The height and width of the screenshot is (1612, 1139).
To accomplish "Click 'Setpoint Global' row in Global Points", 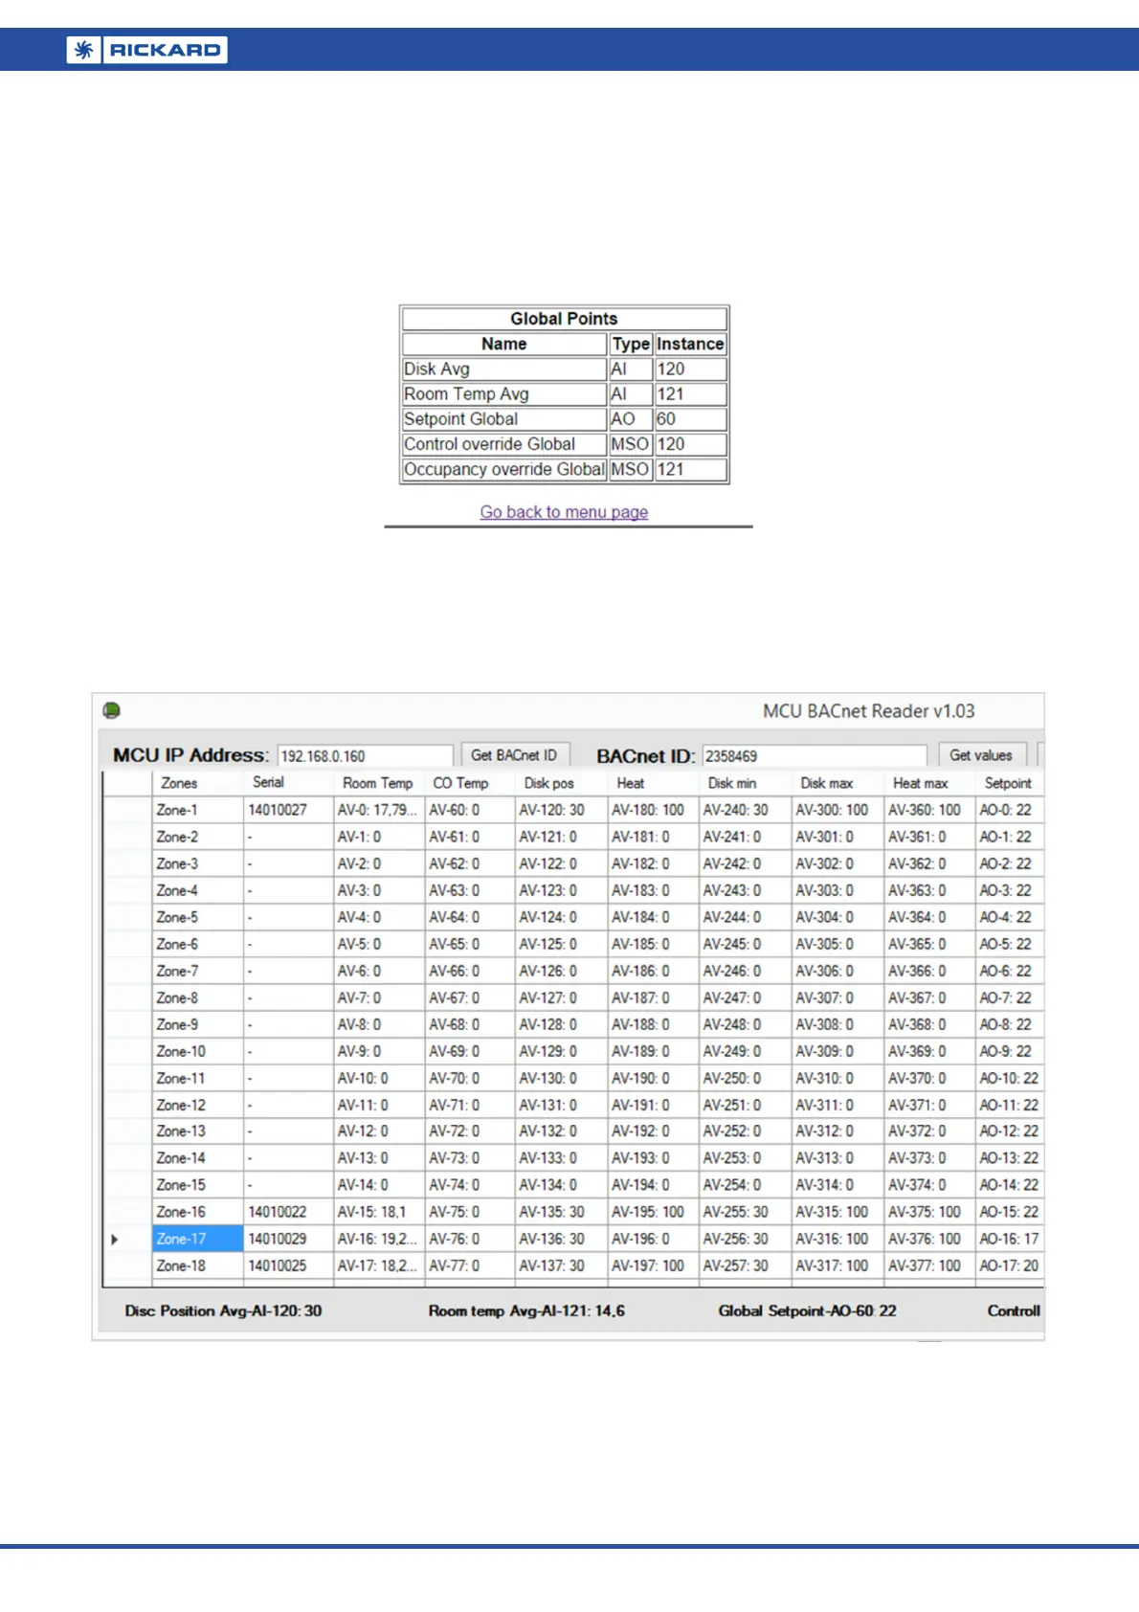I will click(x=565, y=418).
